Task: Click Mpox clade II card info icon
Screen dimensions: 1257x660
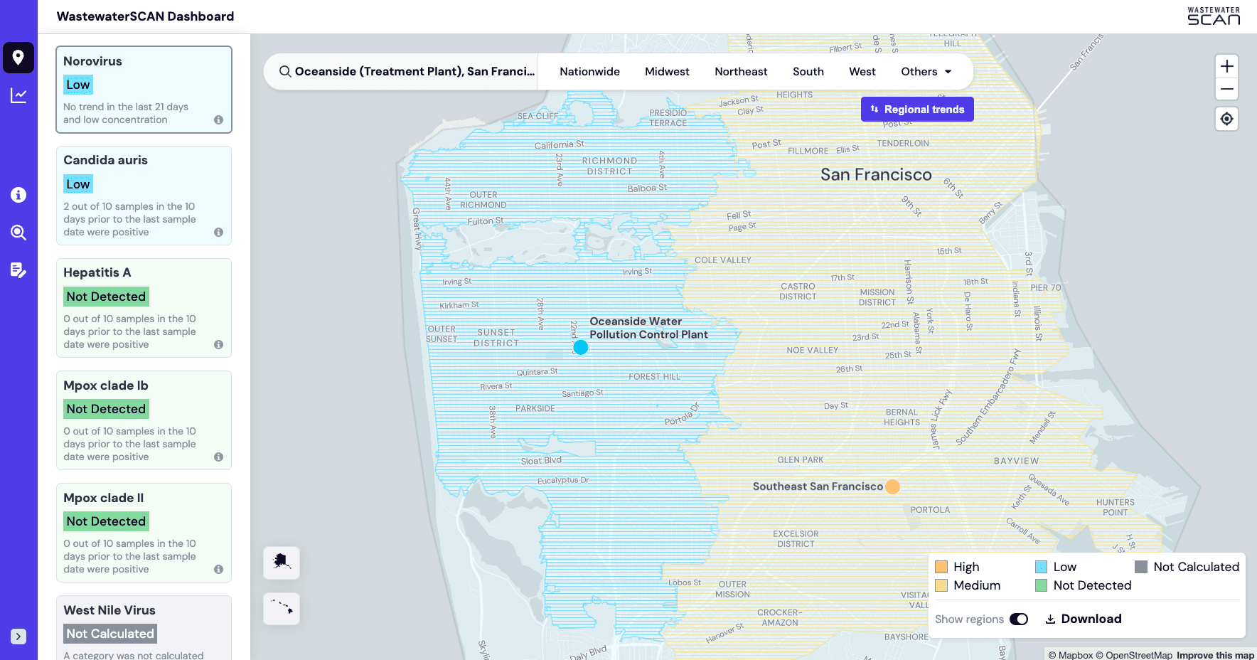Action: [x=218, y=570]
